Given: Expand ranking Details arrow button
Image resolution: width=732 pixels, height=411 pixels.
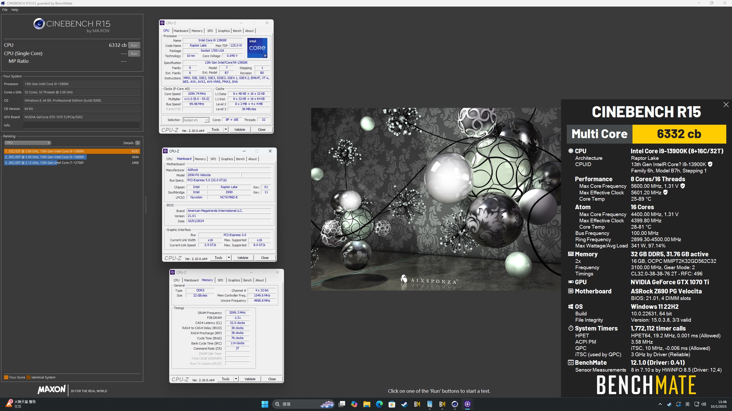Looking at the screenshot, I should [x=138, y=143].
